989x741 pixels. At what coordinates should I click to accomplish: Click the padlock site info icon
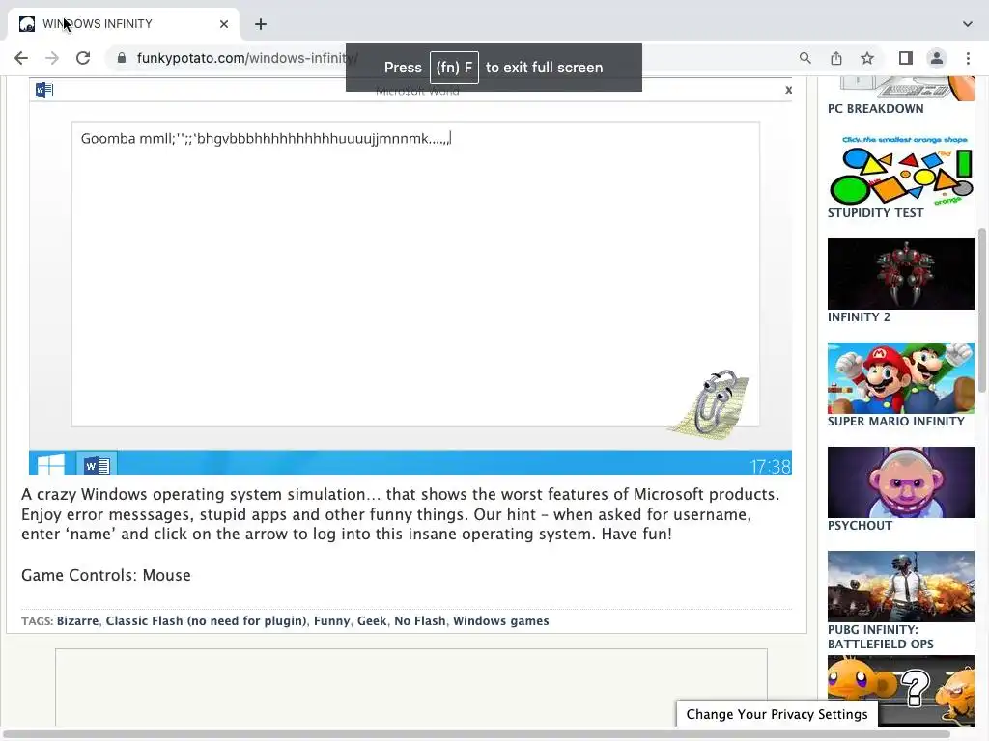coord(122,58)
